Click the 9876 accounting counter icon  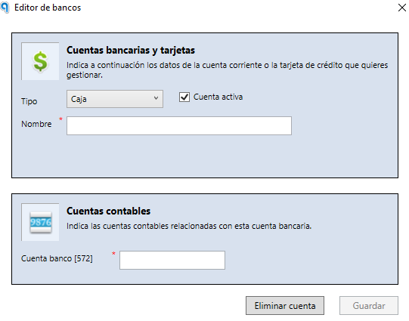[40, 222]
